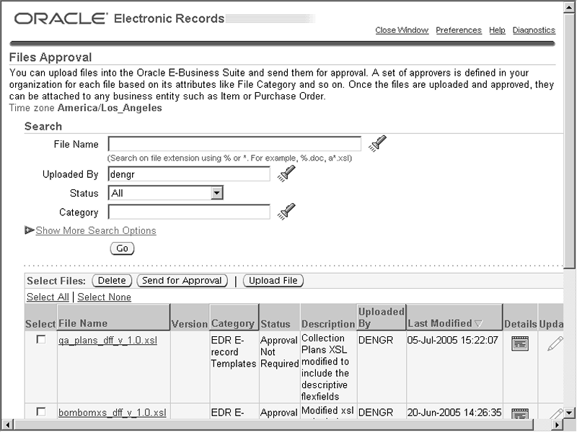Click the Select None link
The width and height of the screenshot is (577, 432).
pos(104,297)
